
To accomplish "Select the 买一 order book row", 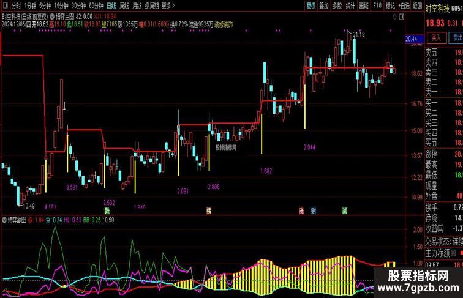I will click(x=444, y=103).
